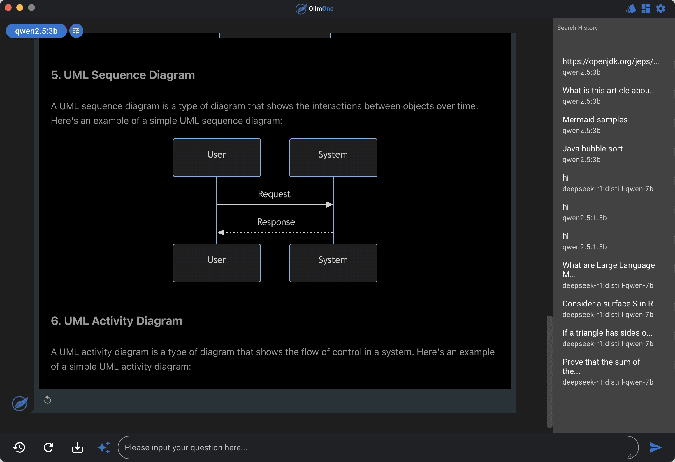Click the send message arrow icon
The height and width of the screenshot is (462, 675).
[x=655, y=447]
